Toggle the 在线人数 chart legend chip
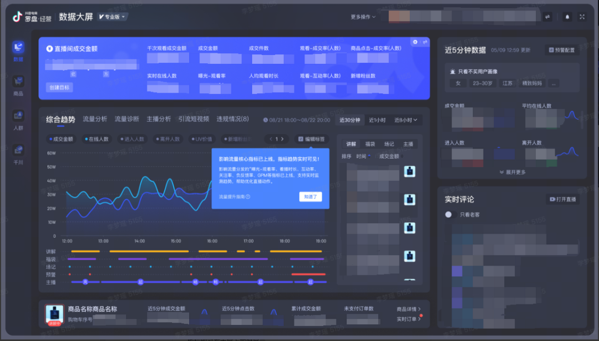 (97, 139)
